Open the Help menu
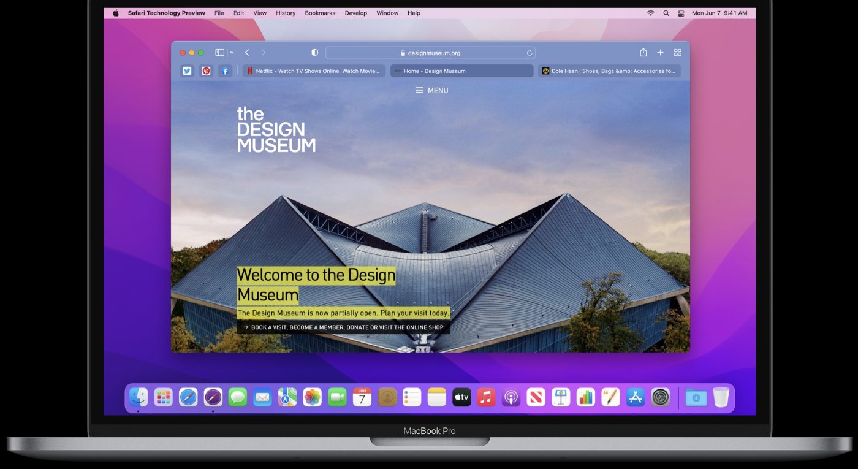The image size is (858, 469). [414, 13]
